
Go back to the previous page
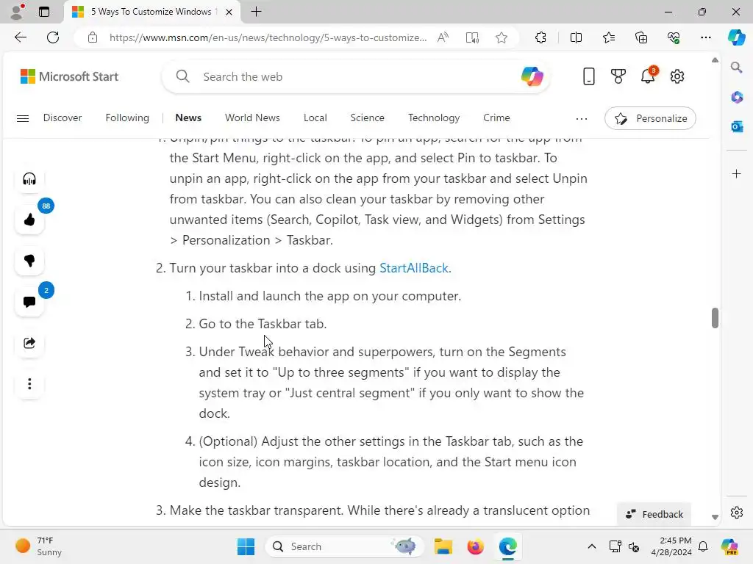click(20, 37)
